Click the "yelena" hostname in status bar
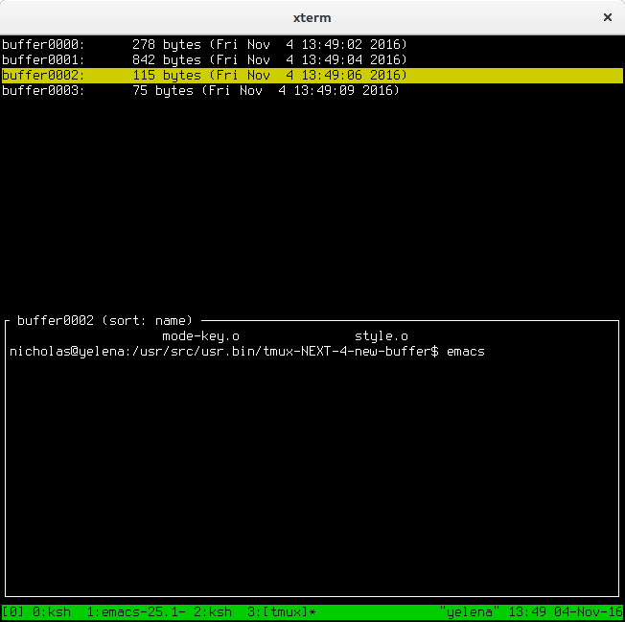This screenshot has height=622, width=625. pyautogui.click(x=469, y=612)
